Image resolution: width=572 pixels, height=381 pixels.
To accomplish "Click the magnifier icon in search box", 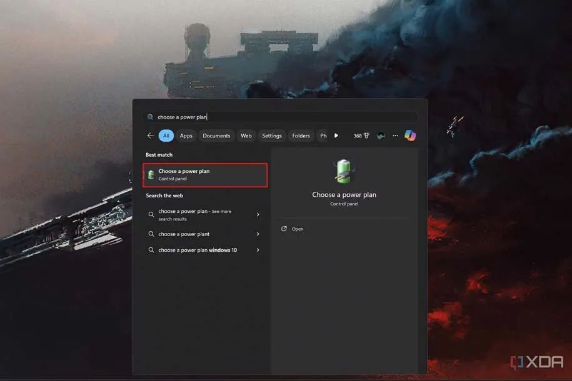I will click(x=150, y=117).
